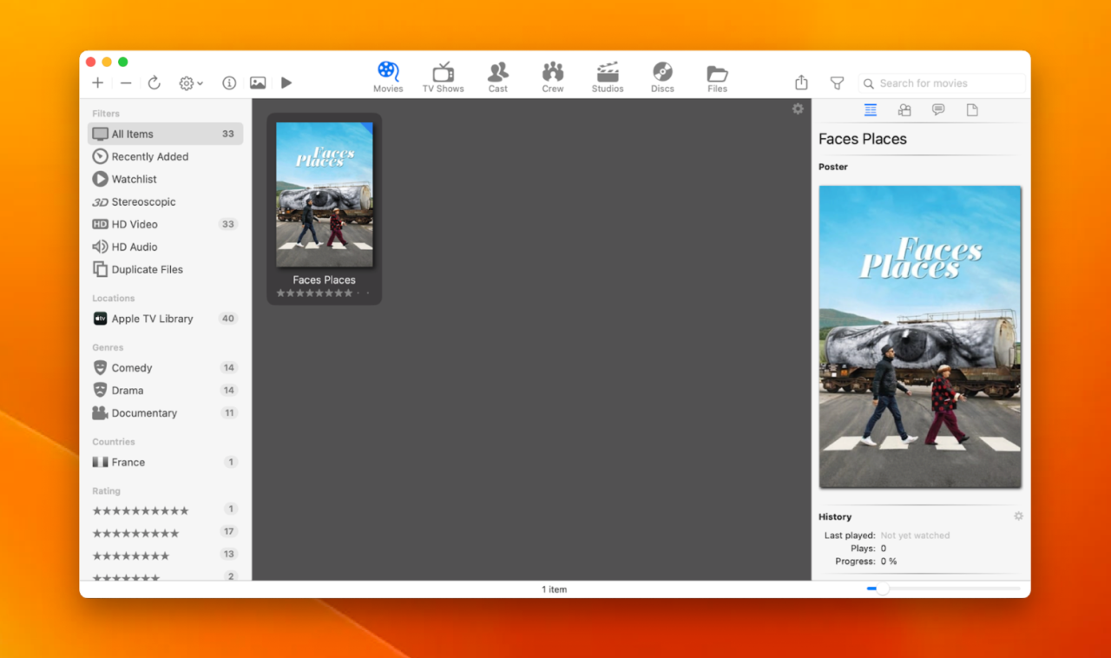Open the Watchlist filter
Screen dimensions: 1111x658
click(x=165, y=179)
